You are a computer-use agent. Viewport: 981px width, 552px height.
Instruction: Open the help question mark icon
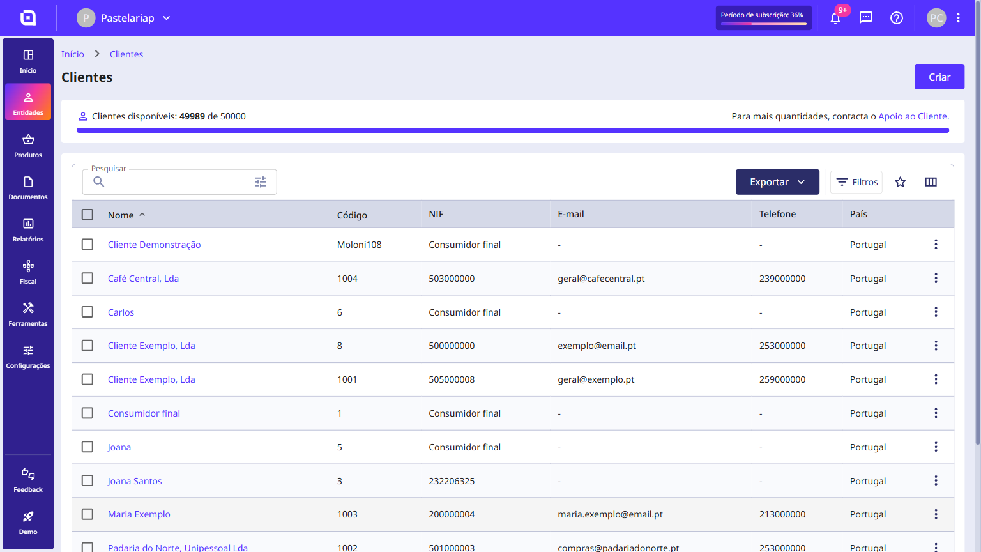[x=897, y=18]
